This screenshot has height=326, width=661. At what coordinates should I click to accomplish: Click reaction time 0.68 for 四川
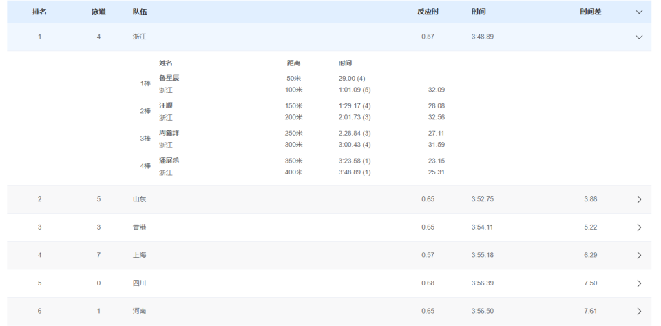[x=428, y=283]
